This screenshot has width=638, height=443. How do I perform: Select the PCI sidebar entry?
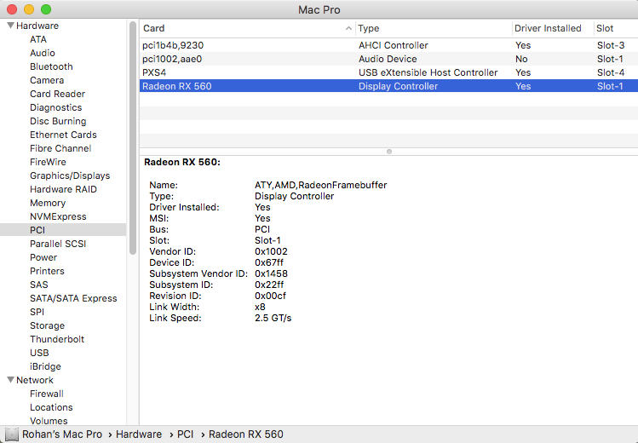(x=63, y=230)
